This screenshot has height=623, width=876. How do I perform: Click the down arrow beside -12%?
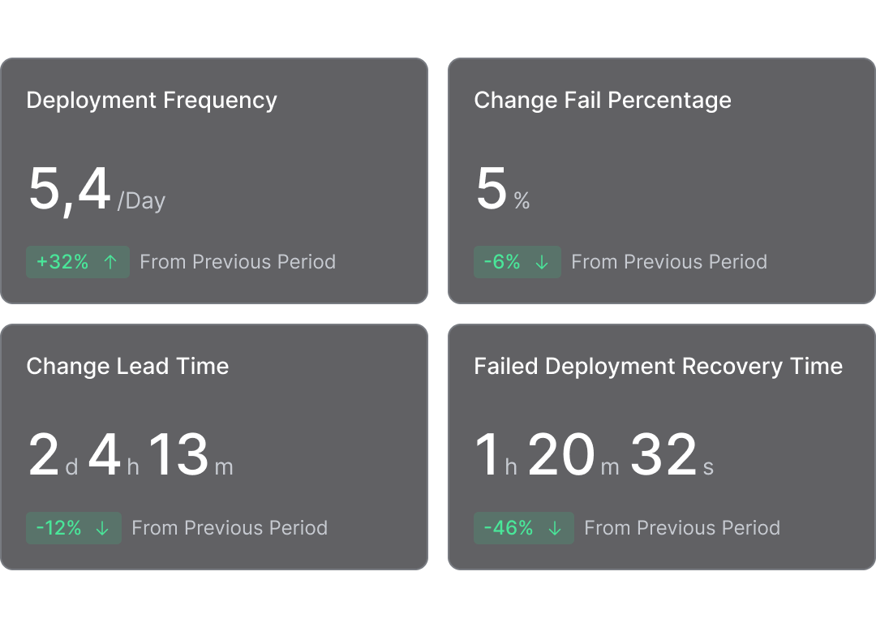(103, 528)
